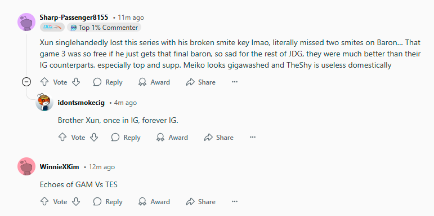Downvote WinnieXKim's Echoes of GAM comment

click(76, 201)
